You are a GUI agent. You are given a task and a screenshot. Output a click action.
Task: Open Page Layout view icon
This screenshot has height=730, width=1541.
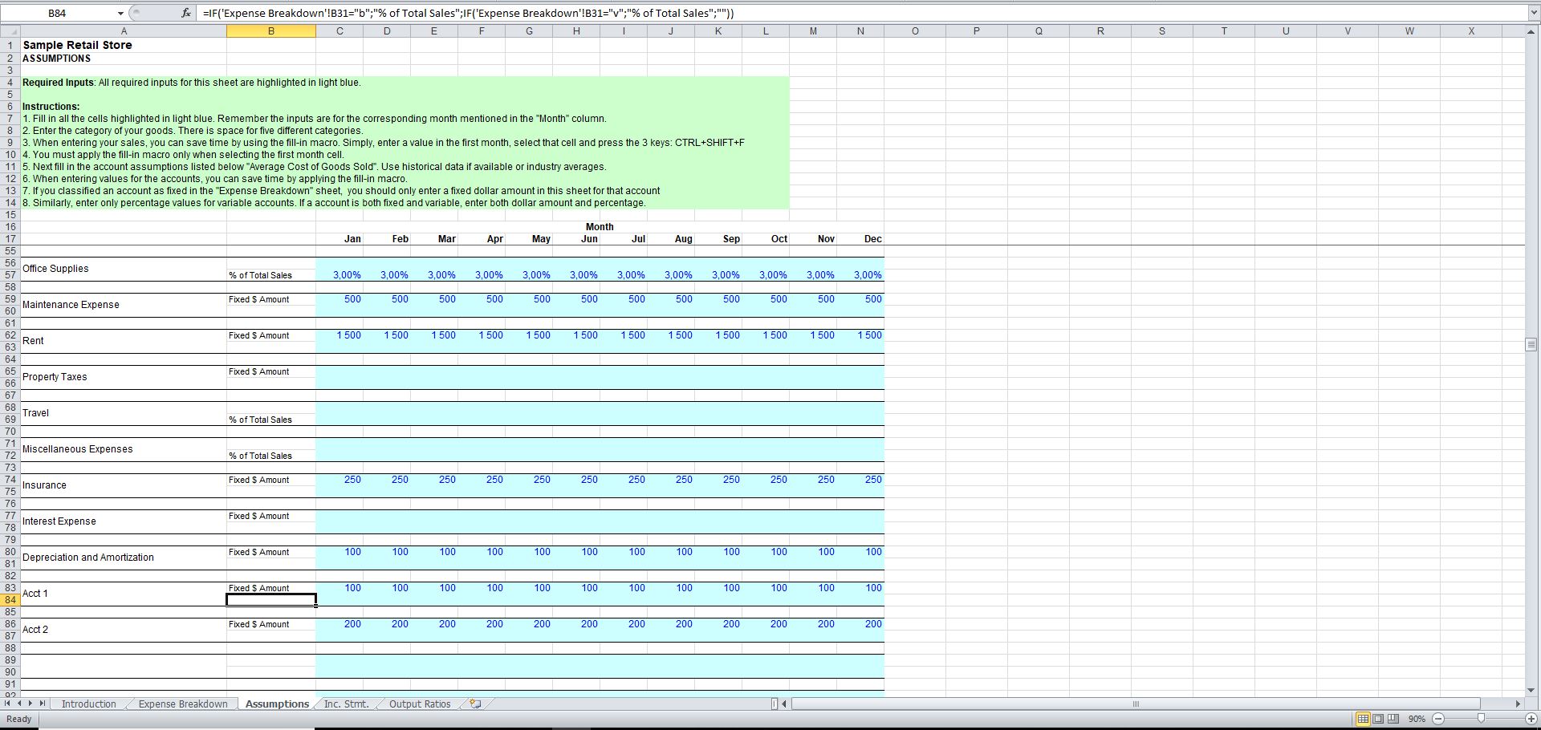pyautogui.click(x=1376, y=719)
